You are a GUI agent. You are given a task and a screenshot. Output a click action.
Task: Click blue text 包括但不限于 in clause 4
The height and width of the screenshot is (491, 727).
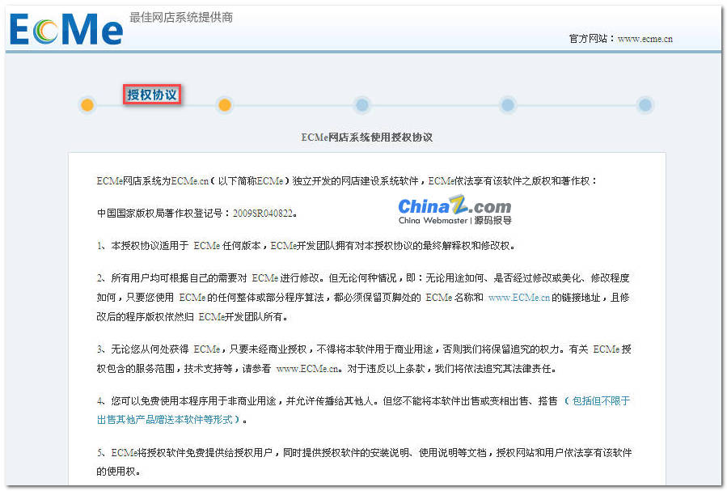[x=601, y=401]
